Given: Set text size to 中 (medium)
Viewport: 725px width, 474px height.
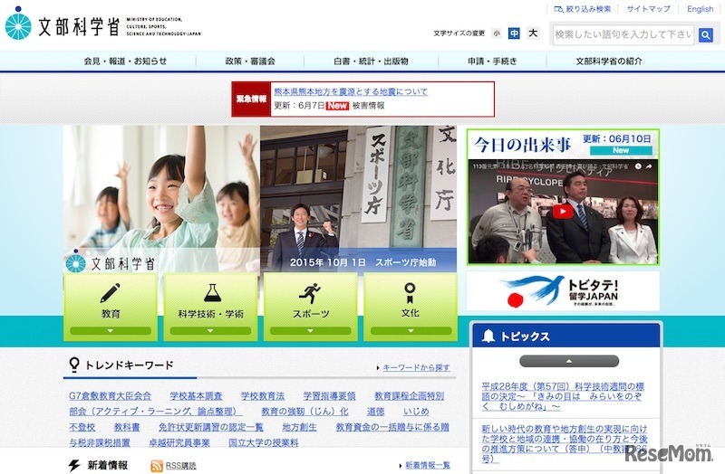Looking at the screenshot, I should click(514, 33).
